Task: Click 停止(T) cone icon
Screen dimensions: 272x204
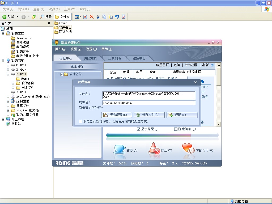Action: click(154, 148)
